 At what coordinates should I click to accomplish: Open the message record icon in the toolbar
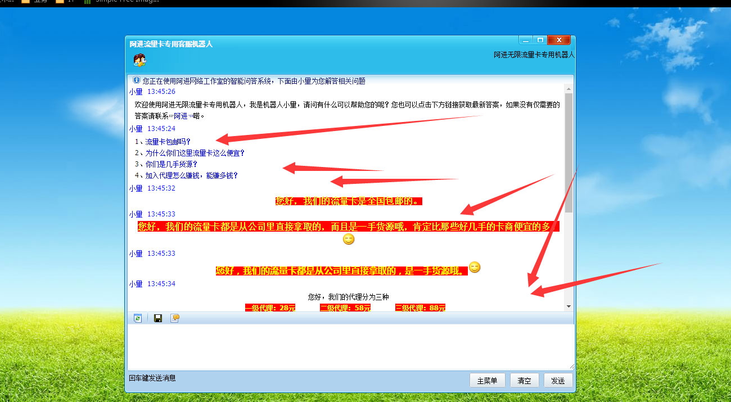pos(175,318)
